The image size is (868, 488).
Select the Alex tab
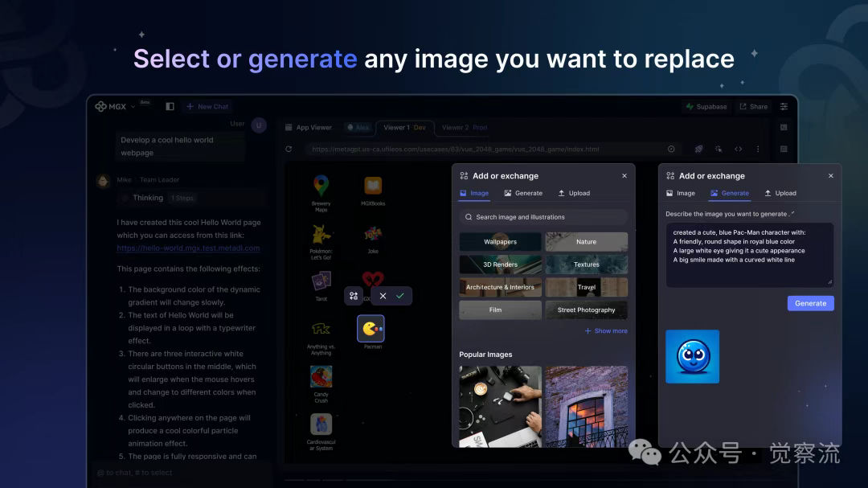point(358,127)
